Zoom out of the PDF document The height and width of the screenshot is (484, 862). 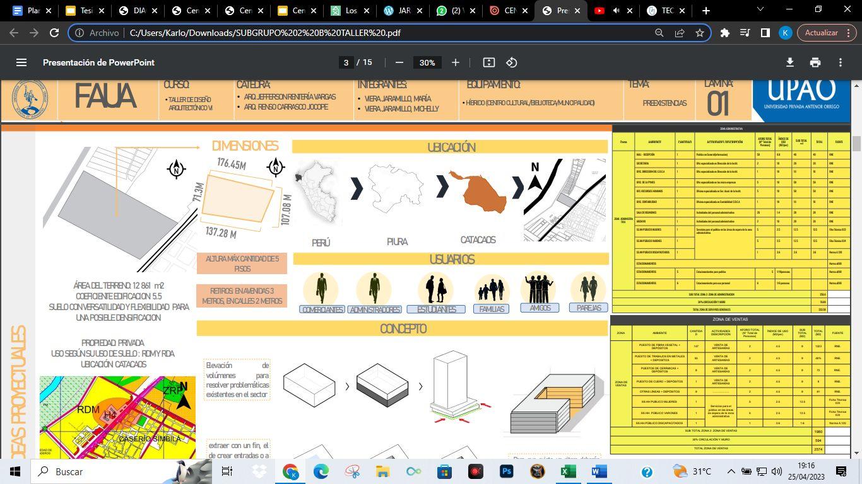point(399,62)
